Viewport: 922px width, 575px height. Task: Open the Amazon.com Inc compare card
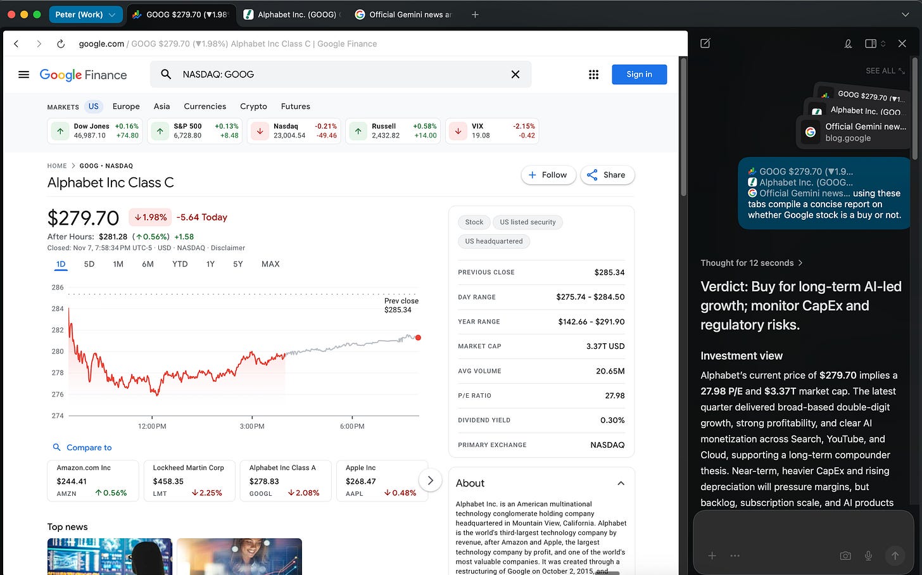[x=93, y=481]
